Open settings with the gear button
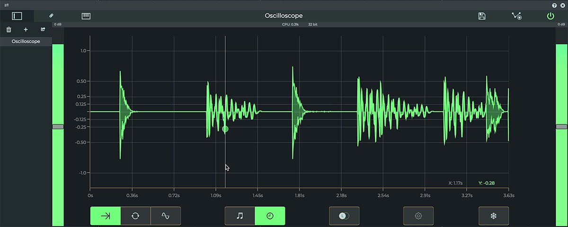This screenshot has width=568, height=227. (x=418, y=216)
